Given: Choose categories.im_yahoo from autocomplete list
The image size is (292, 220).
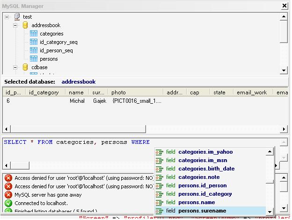Looking at the screenshot, I should pyautogui.click(x=211, y=152).
